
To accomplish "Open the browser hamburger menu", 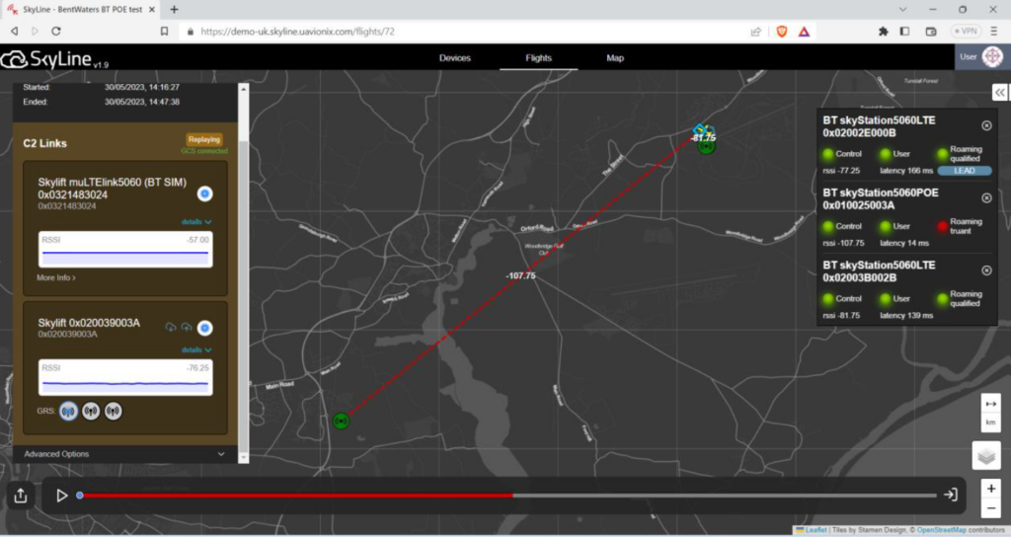I will click(993, 31).
